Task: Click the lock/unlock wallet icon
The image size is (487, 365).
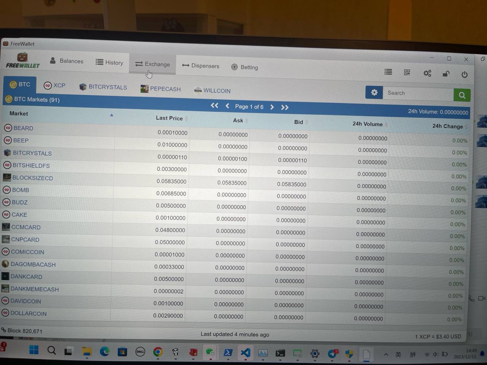Action: pos(446,74)
